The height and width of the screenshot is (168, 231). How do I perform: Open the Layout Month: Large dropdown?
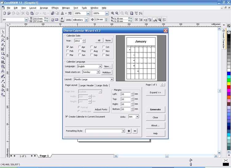112,79
